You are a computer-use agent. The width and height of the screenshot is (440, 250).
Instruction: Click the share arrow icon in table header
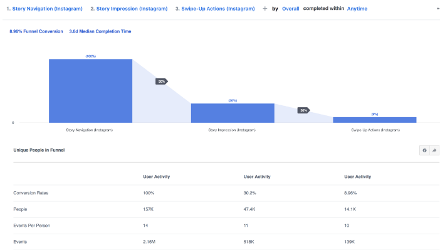point(434,150)
